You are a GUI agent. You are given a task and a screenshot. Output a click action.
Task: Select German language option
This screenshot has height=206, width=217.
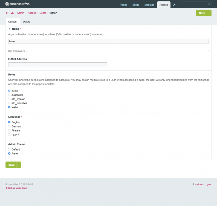(10, 126)
